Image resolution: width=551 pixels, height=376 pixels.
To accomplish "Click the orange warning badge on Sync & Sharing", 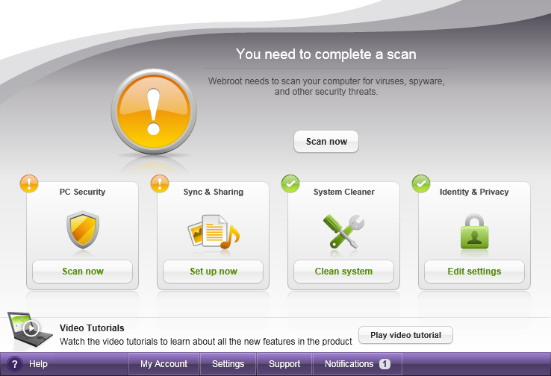I will point(160,184).
